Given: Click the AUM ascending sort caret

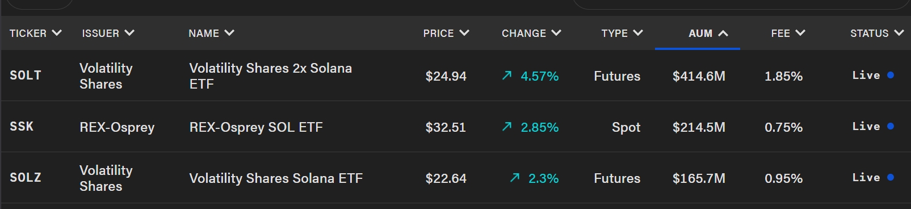Looking at the screenshot, I should click(x=723, y=34).
